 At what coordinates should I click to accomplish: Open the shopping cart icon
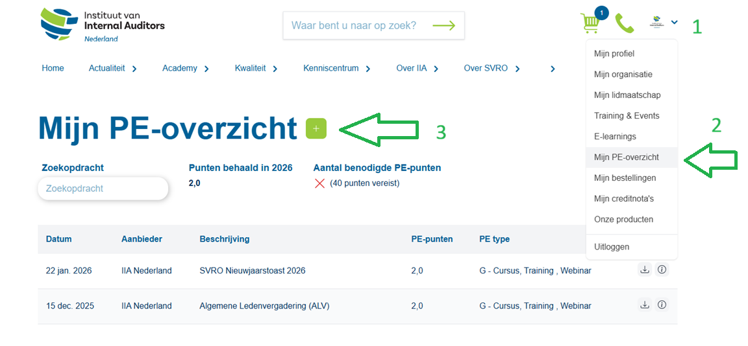tap(590, 23)
